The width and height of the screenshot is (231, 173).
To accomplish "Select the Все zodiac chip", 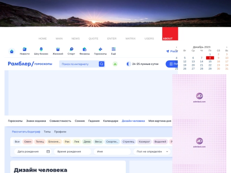I will point(17,142).
